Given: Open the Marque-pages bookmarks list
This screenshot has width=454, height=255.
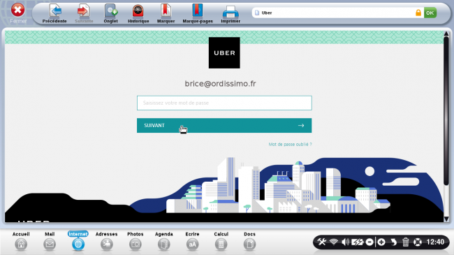Looking at the screenshot, I should click(x=198, y=13).
